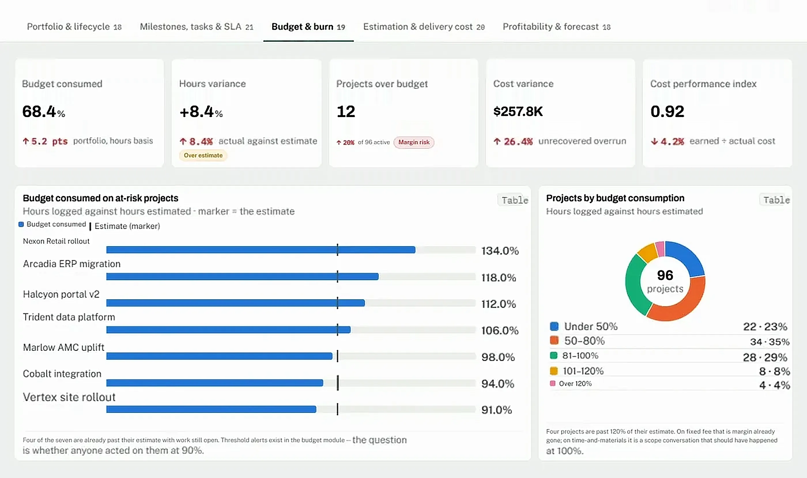Viewport: 807px width, 478px height.
Task: Open the Portfolio & lifecycle tab
Action: click(74, 27)
